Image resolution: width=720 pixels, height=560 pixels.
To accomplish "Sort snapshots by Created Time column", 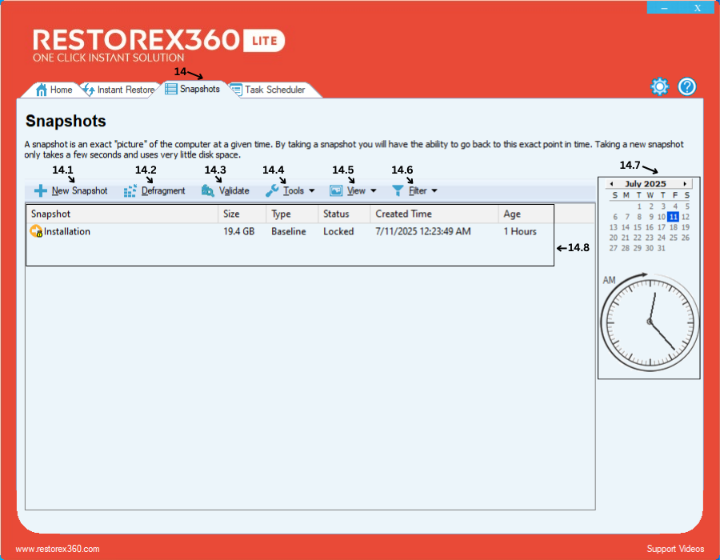I will click(403, 214).
